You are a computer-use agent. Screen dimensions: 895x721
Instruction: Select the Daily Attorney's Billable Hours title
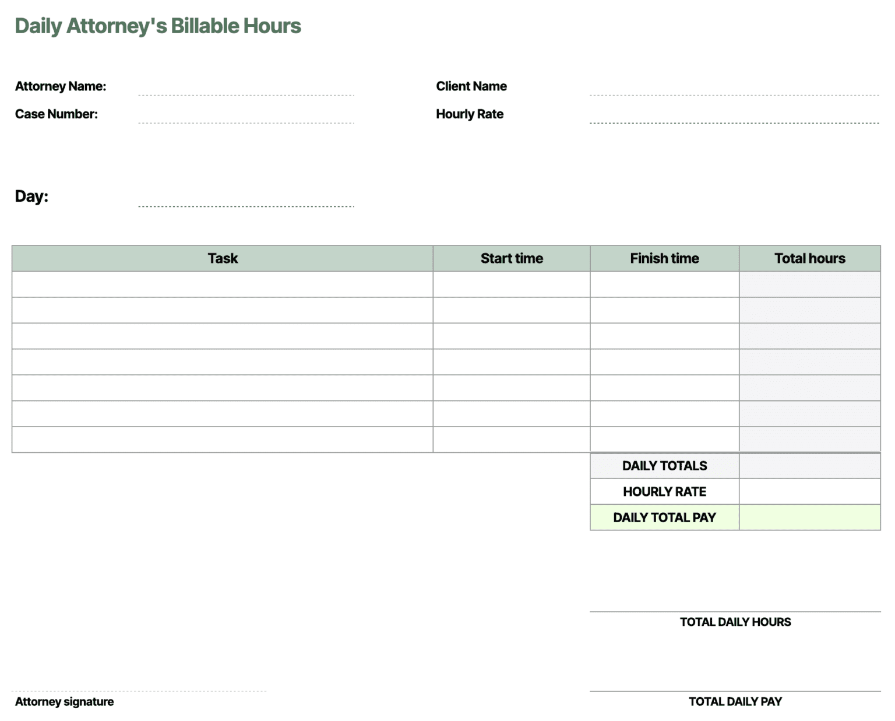[158, 26]
